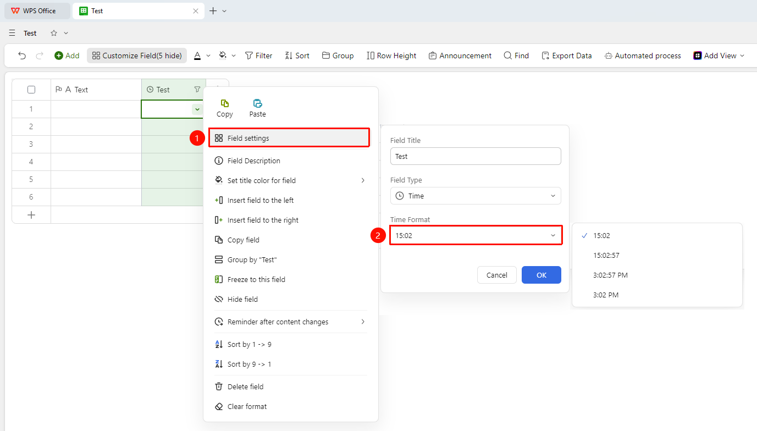The image size is (757, 431).
Task: Select Hide field menu item
Action: [x=290, y=299]
